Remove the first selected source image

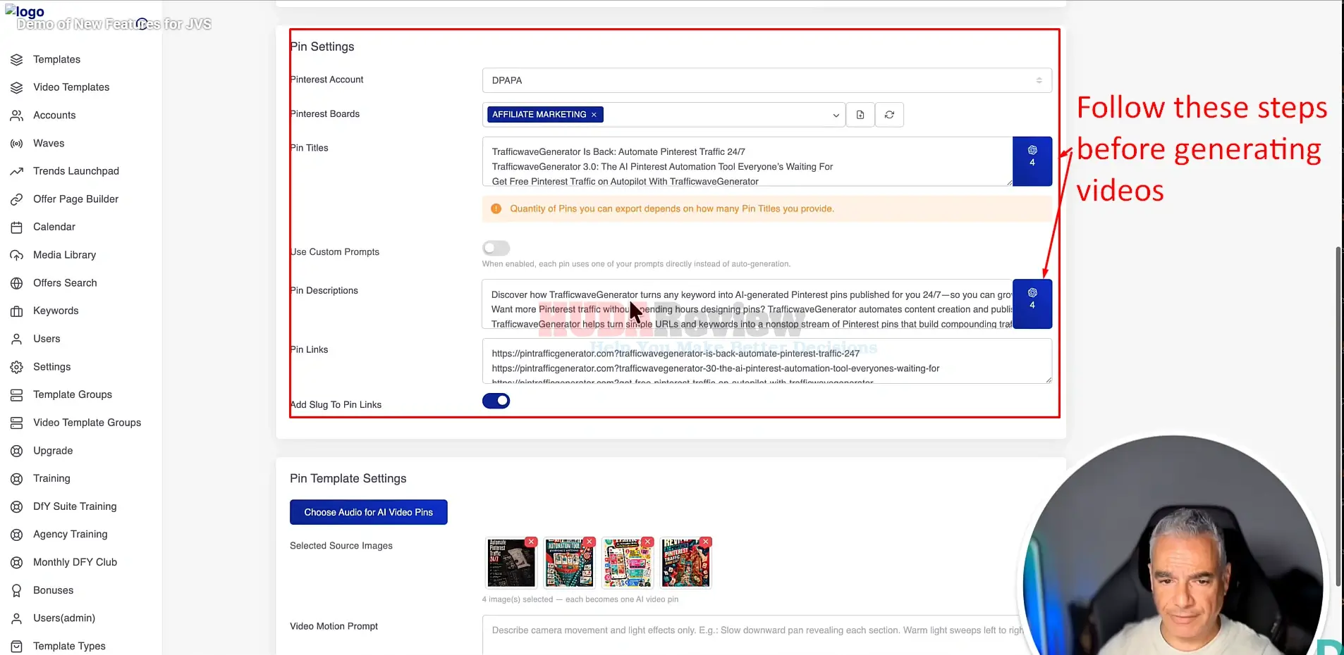531,542
